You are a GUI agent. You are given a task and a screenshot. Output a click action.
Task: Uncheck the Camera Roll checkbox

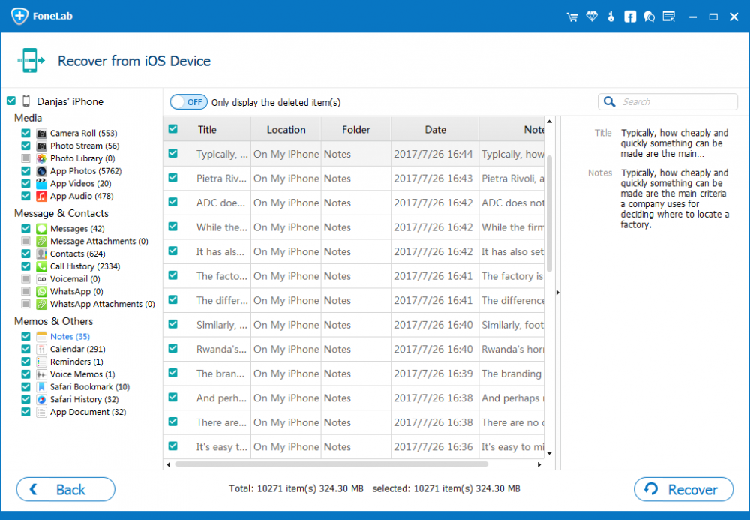25,134
